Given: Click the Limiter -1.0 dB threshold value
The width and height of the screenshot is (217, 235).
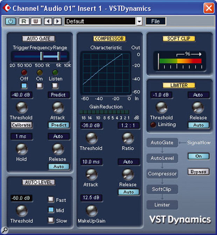Looking at the screenshot, I should (161, 95).
